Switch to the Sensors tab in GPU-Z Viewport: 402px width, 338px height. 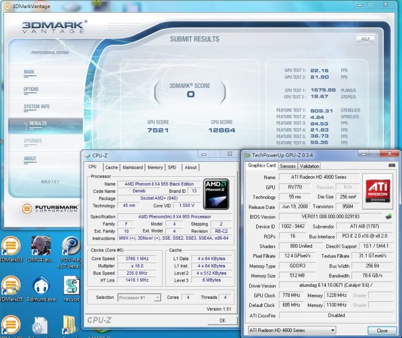[x=287, y=166]
